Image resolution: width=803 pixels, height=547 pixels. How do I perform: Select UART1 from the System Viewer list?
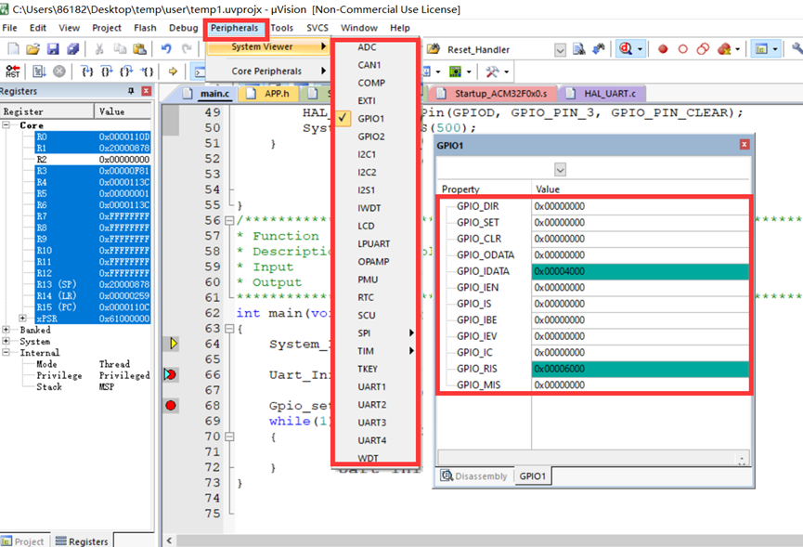[371, 386]
